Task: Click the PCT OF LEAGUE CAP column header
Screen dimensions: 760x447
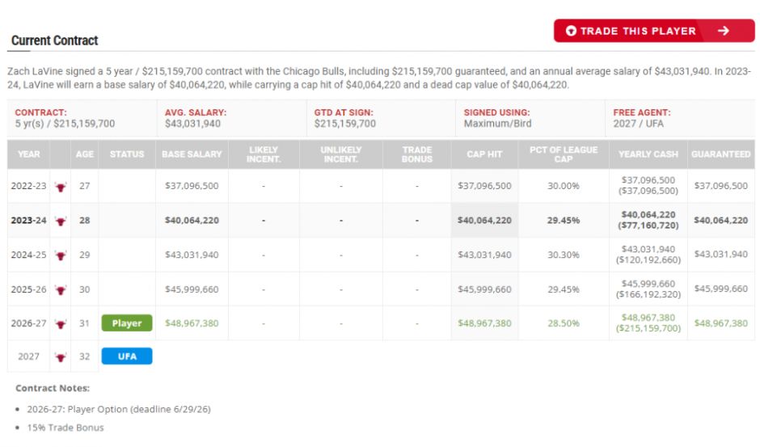Action: click(564, 154)
